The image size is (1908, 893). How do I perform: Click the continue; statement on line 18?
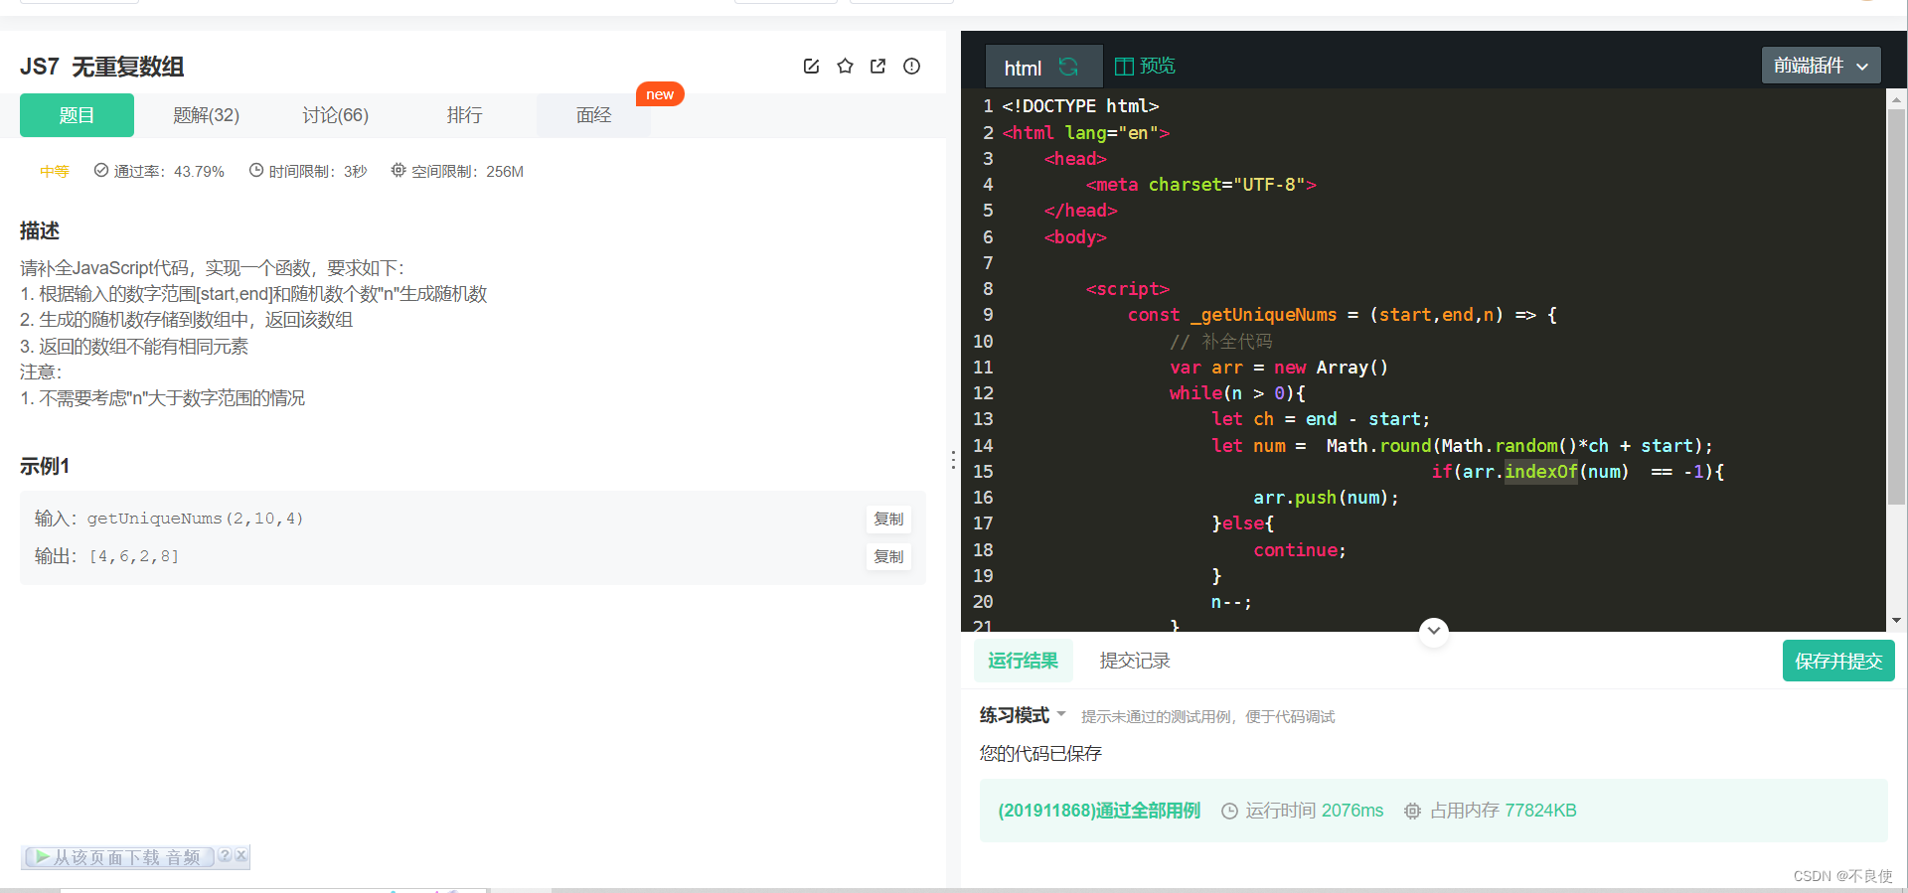point(1299,550)
